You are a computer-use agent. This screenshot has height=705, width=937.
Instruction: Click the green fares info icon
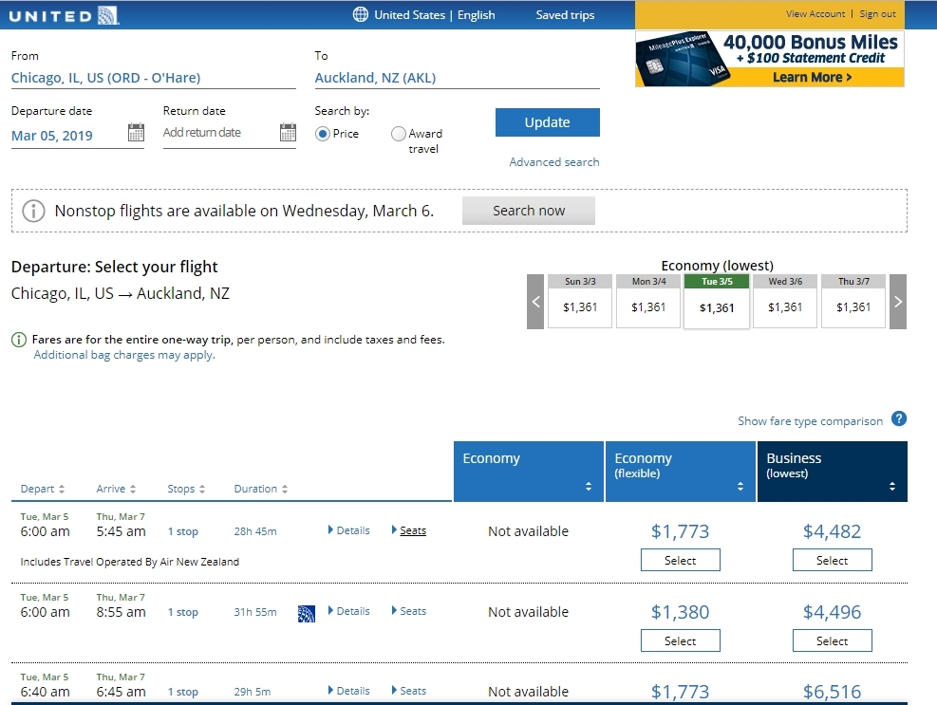(x=19, y=340)
